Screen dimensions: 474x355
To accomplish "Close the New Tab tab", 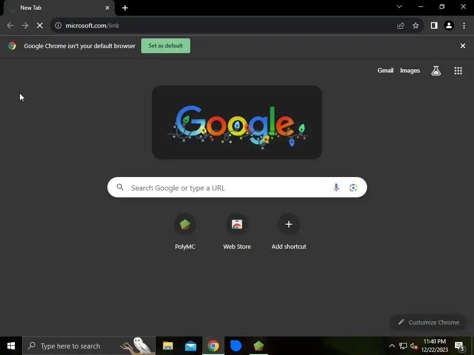I will point(107,8).
